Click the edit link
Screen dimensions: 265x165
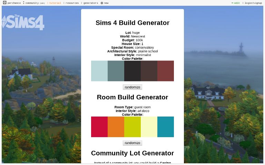coord(236,3)
